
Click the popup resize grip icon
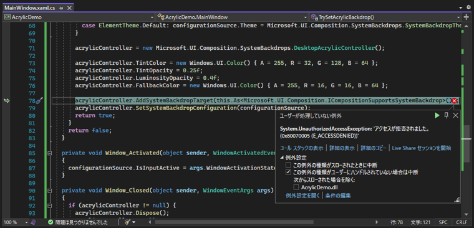coord(457,199)
